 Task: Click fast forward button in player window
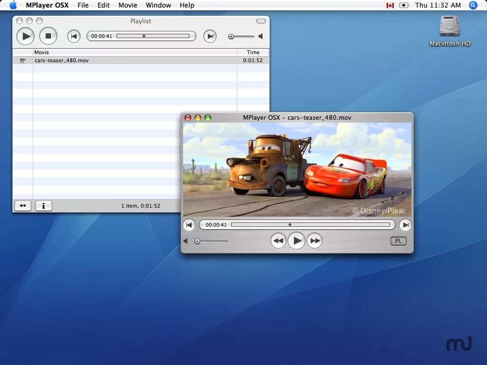tap(315, 240)
